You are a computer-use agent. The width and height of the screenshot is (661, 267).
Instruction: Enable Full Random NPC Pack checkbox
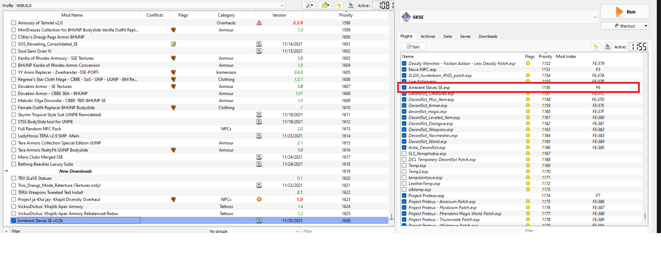click(x=13, y=129)
